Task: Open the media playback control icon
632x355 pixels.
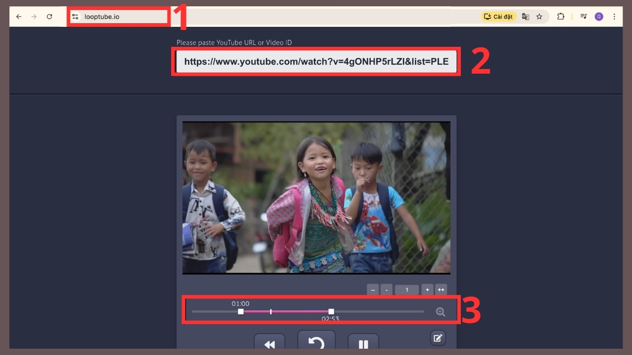Action: [x=584, y=16]
